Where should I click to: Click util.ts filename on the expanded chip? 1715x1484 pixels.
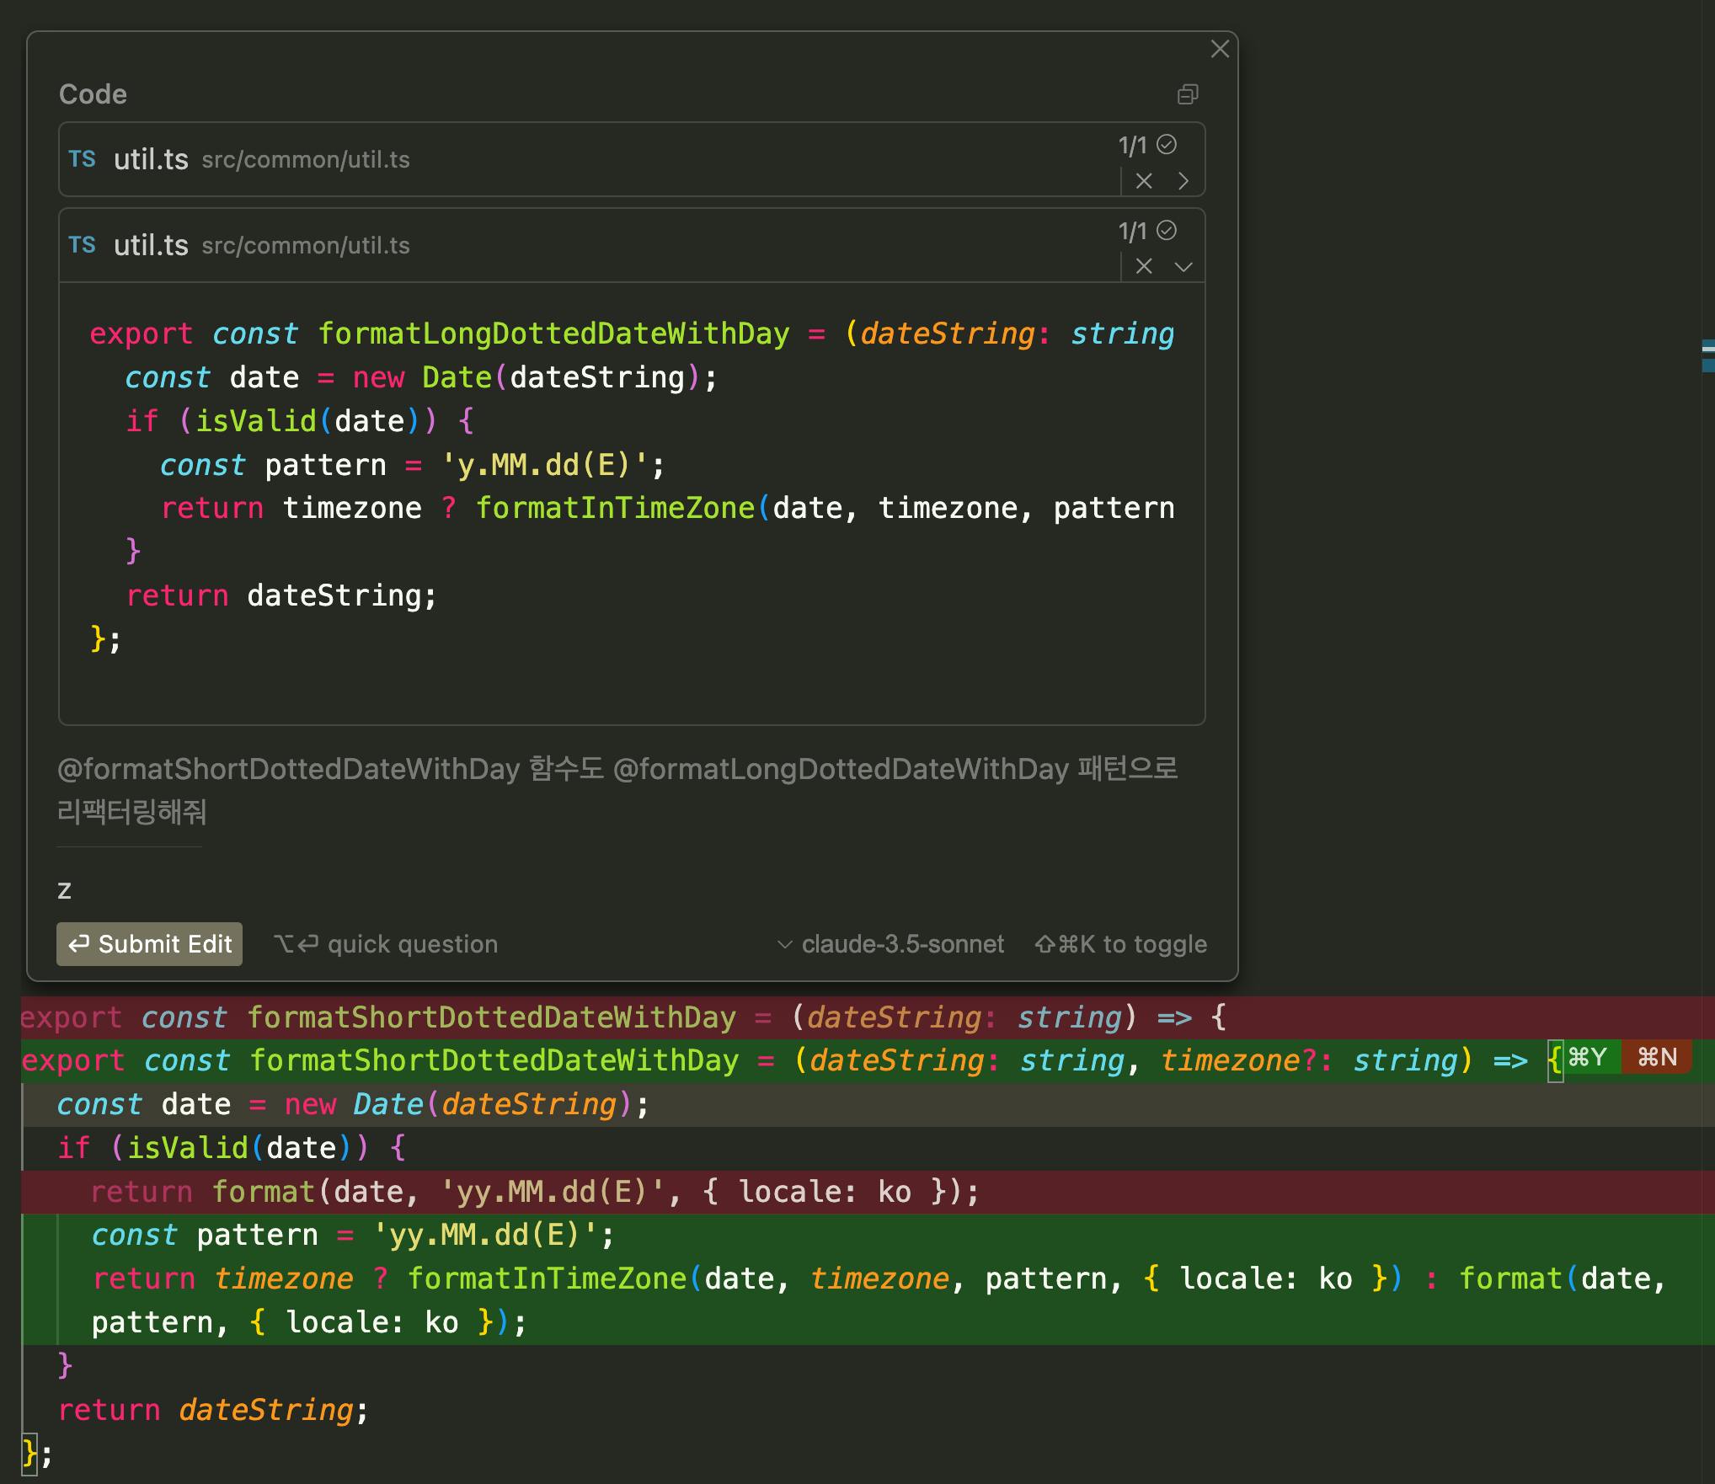[151, 245]
